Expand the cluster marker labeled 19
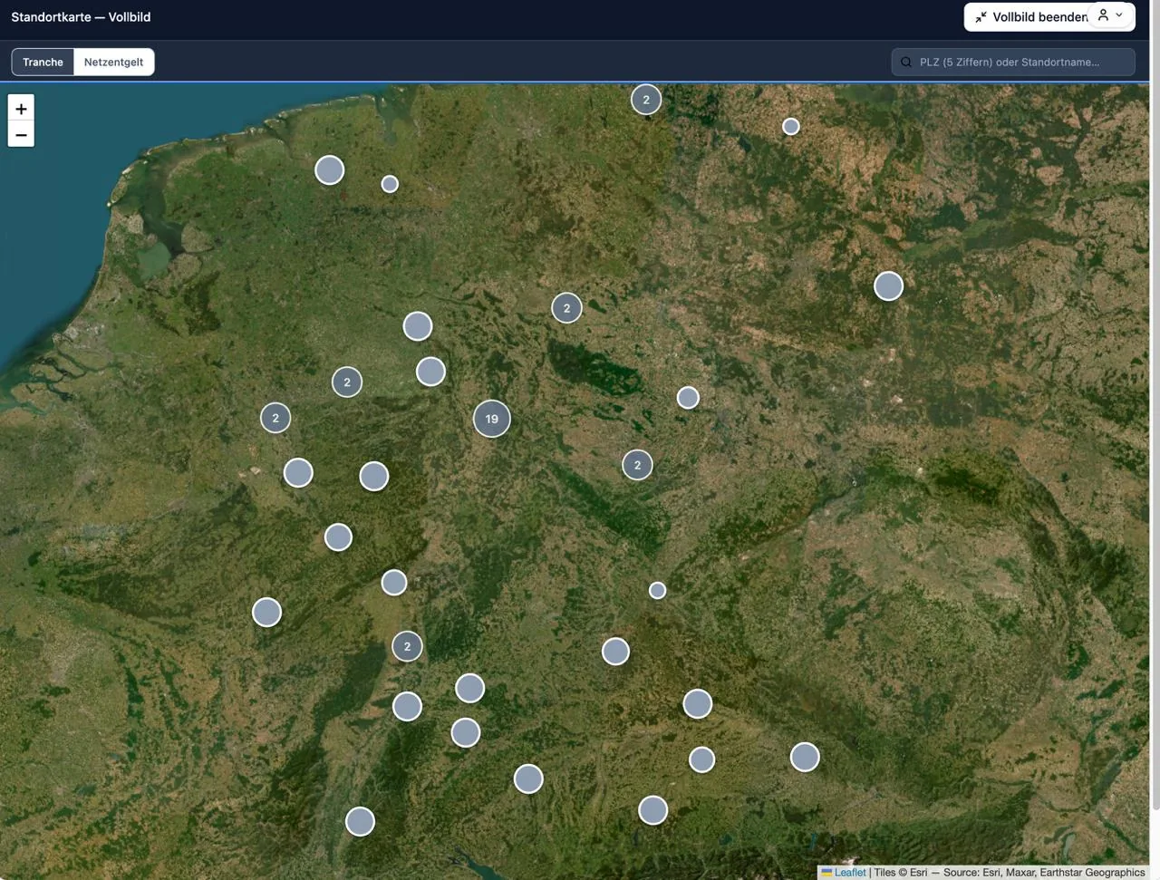The width and height of the screenshot is (1160, 880). point(491,419)
